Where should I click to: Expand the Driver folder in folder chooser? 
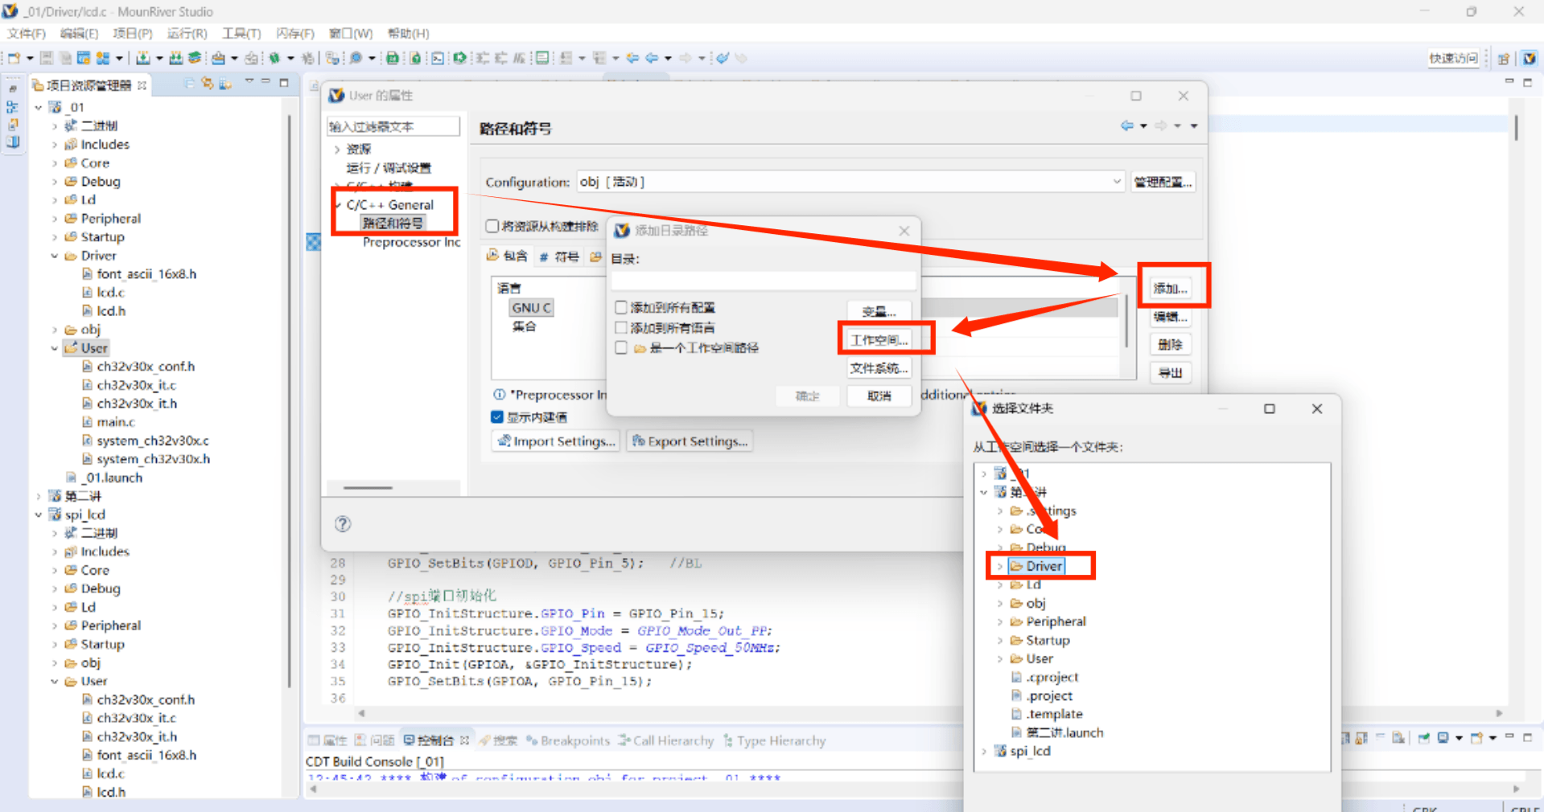point(1000,566)
